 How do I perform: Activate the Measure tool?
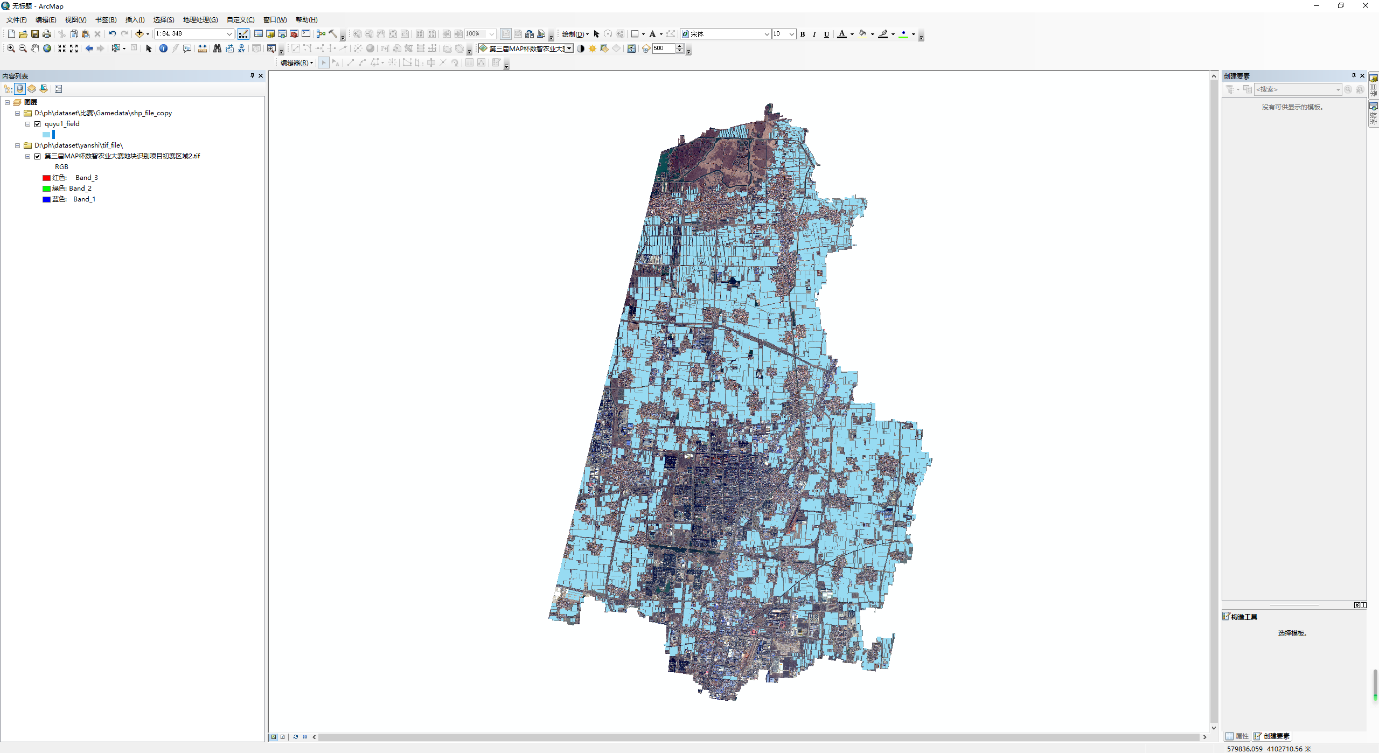coord(204,48)
